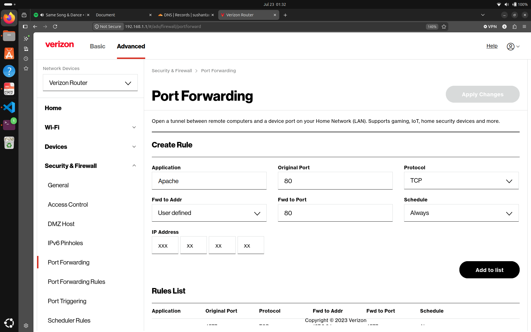The width and height of the screenshot is (531, 332).
Task: Click the Application field containing Apache
Action: pos(209,181)
